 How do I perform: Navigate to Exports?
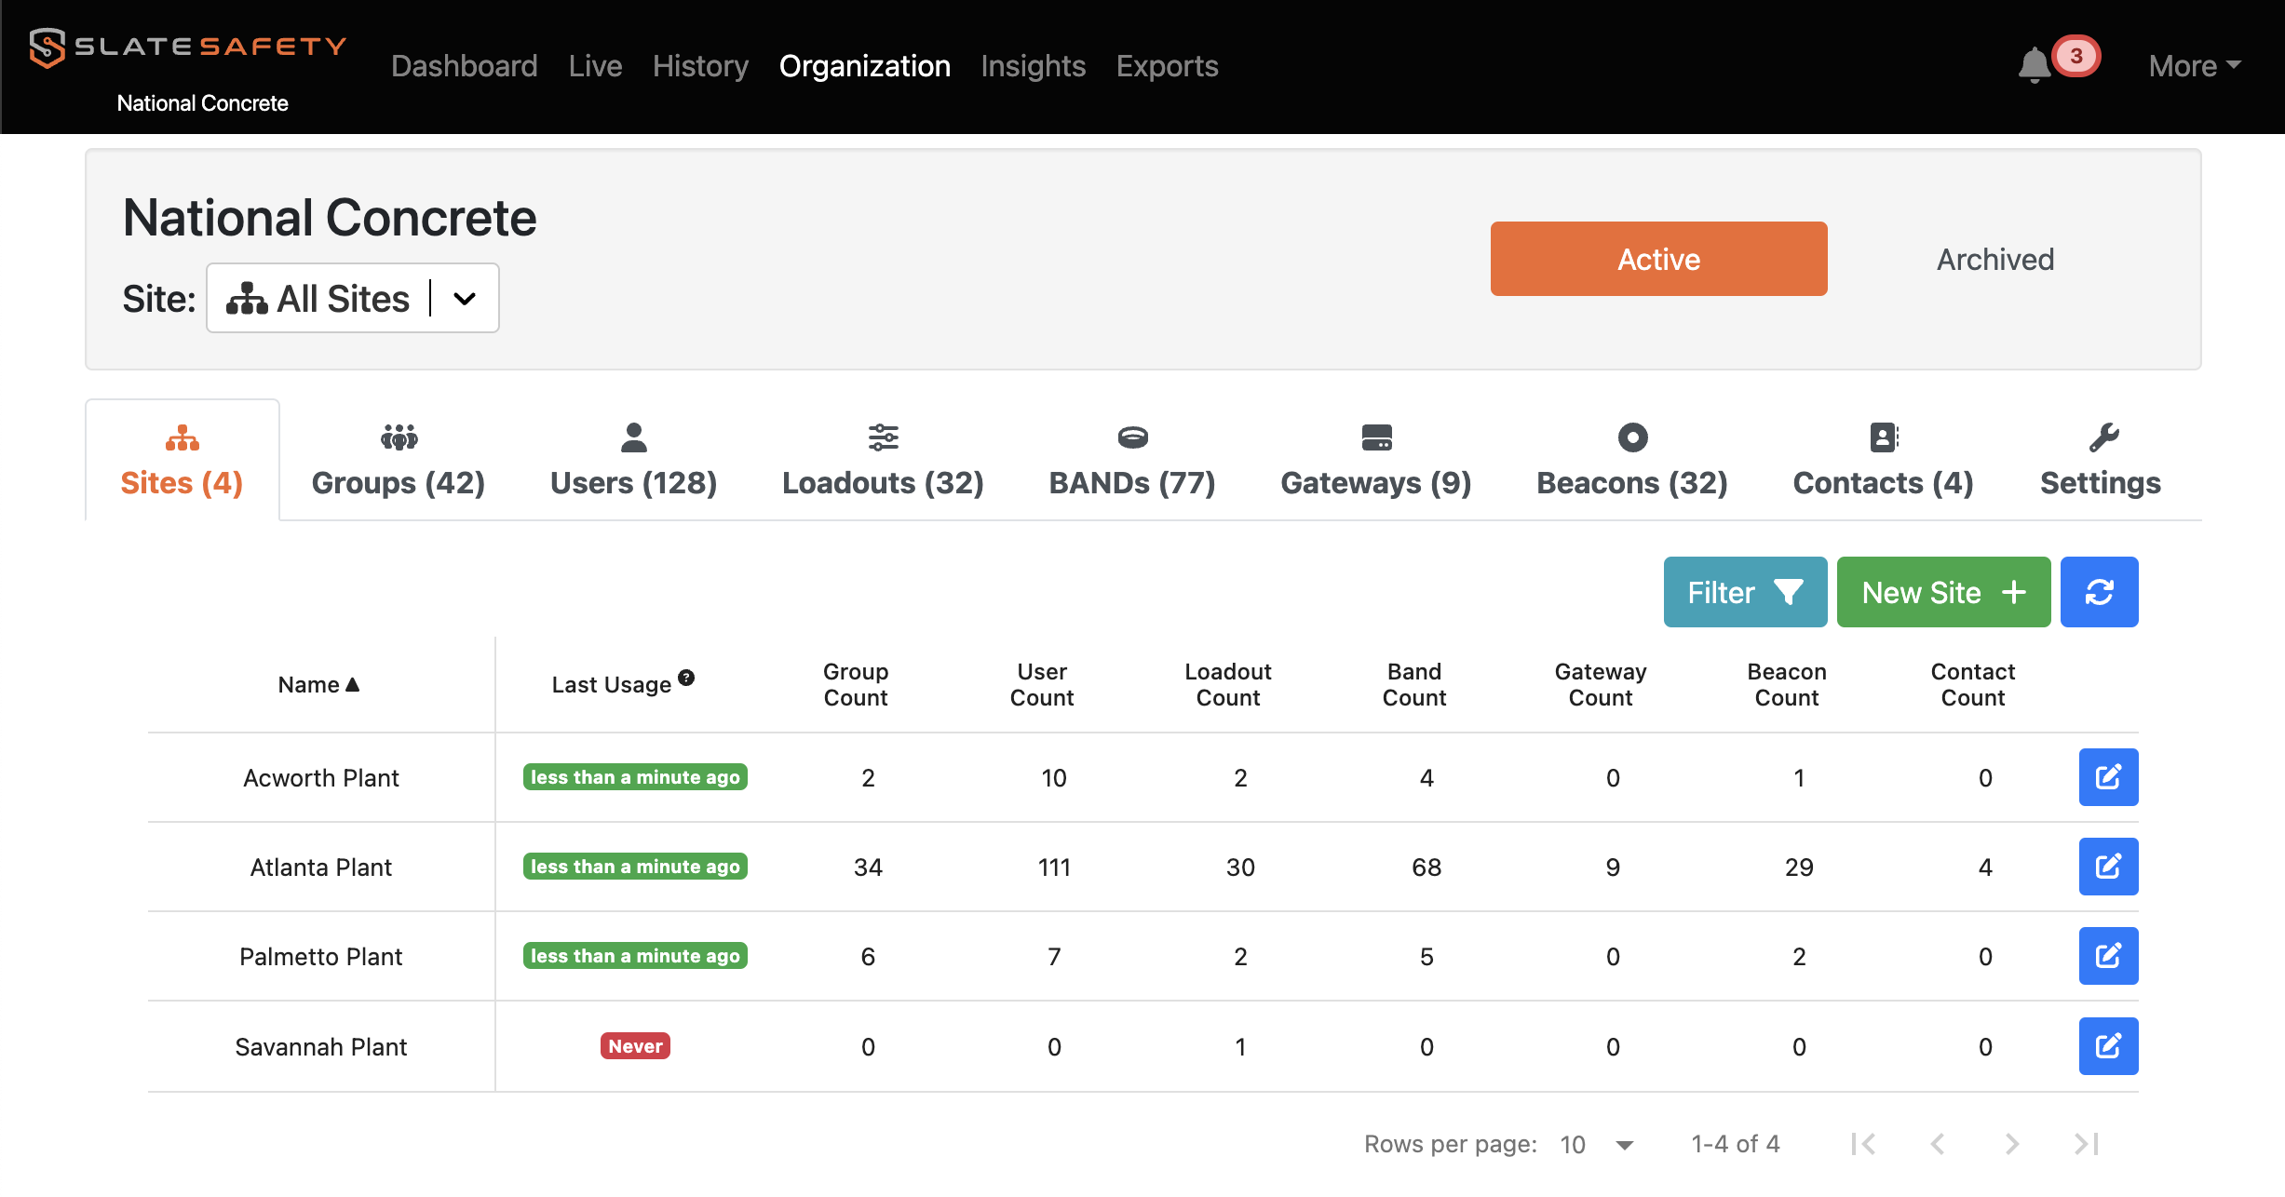tap(1167, 66)
